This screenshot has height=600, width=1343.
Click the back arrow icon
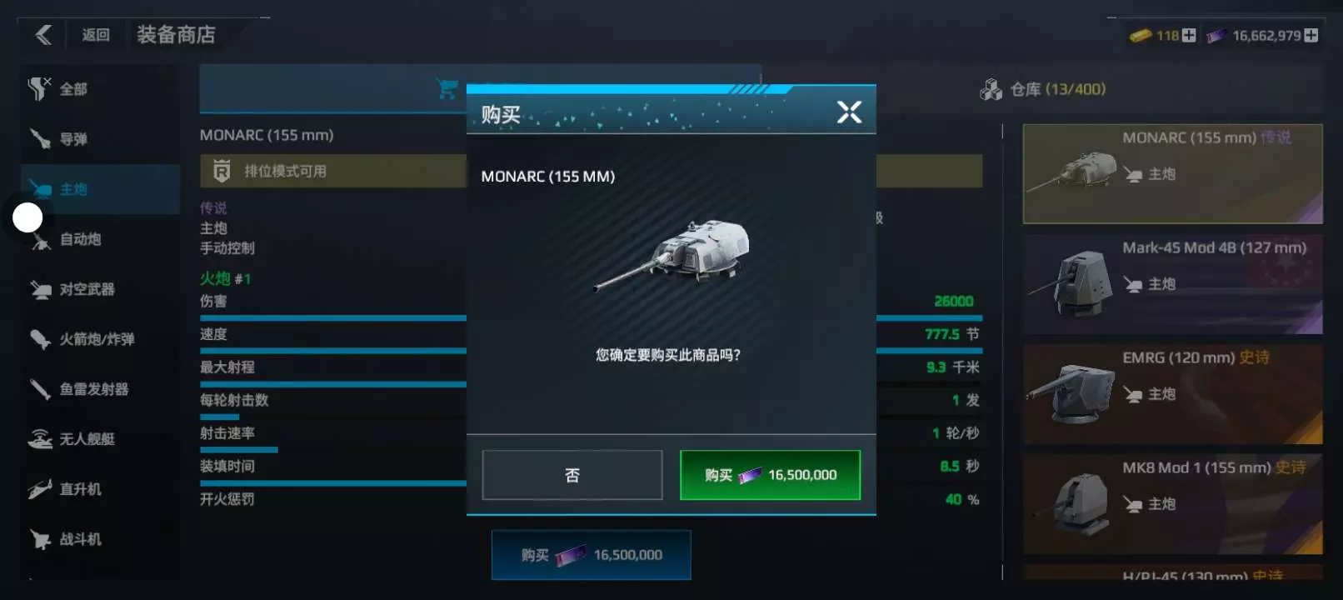tap(43, 35)
